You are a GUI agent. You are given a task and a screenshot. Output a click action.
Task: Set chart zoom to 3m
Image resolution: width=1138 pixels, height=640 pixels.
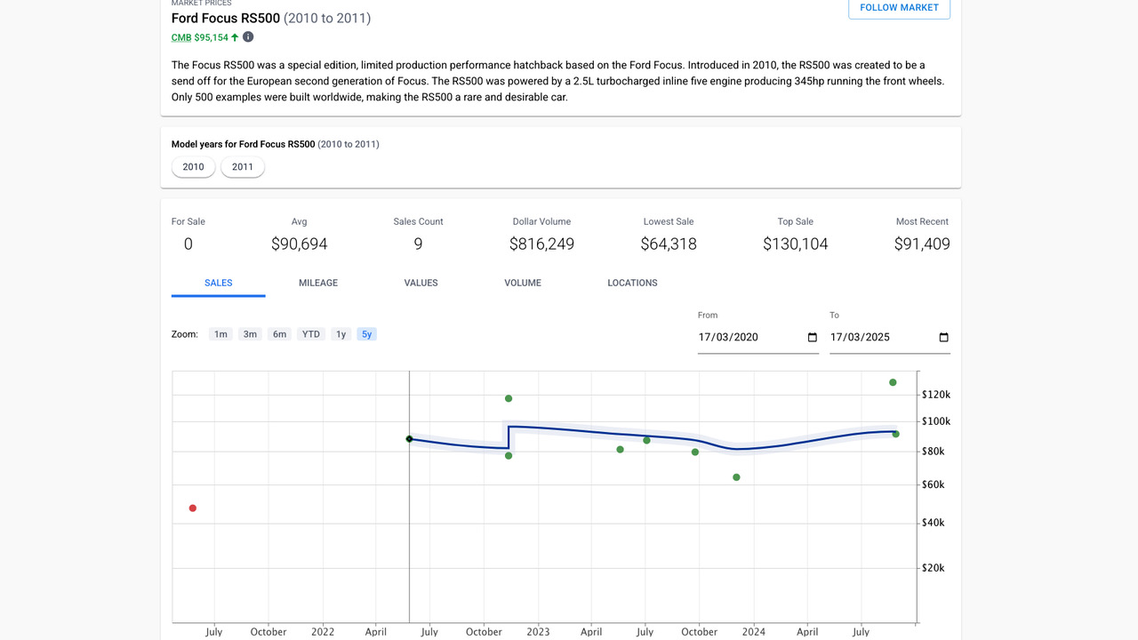tap(250, 334)
